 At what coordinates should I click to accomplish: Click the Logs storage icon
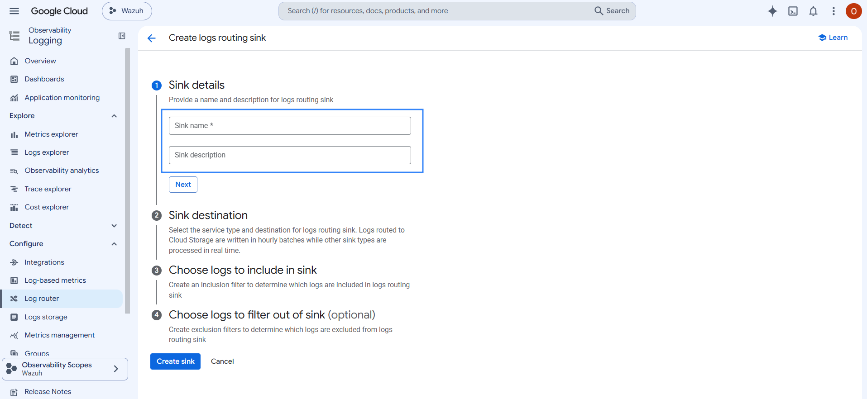14,317
